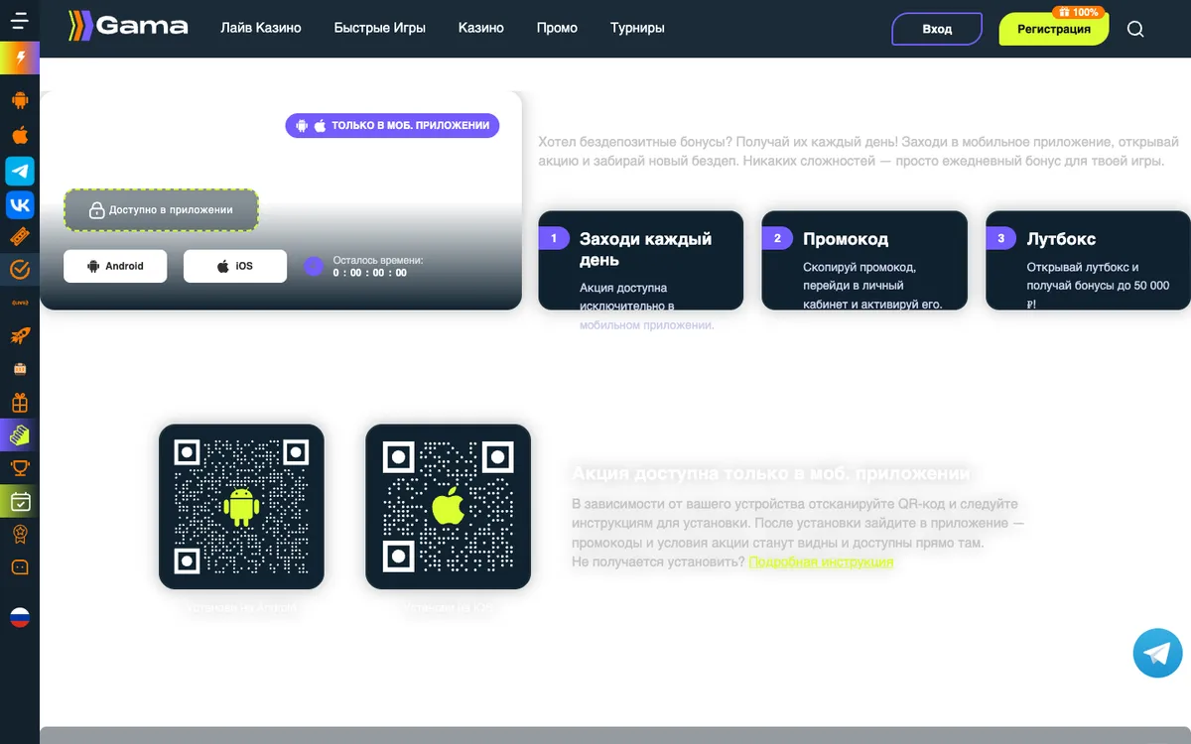This screenshot has height=744, width=1191.
Task: Click the Акция доступна только в моб. приложении heading
Action: tap(771, 473)
